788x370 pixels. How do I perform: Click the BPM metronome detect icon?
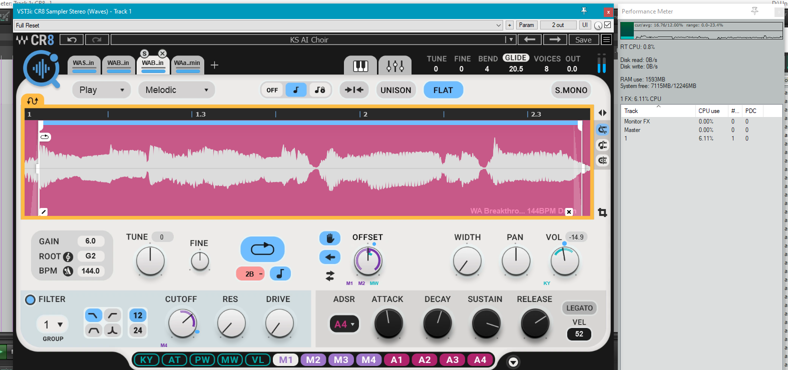coord(68,271)
